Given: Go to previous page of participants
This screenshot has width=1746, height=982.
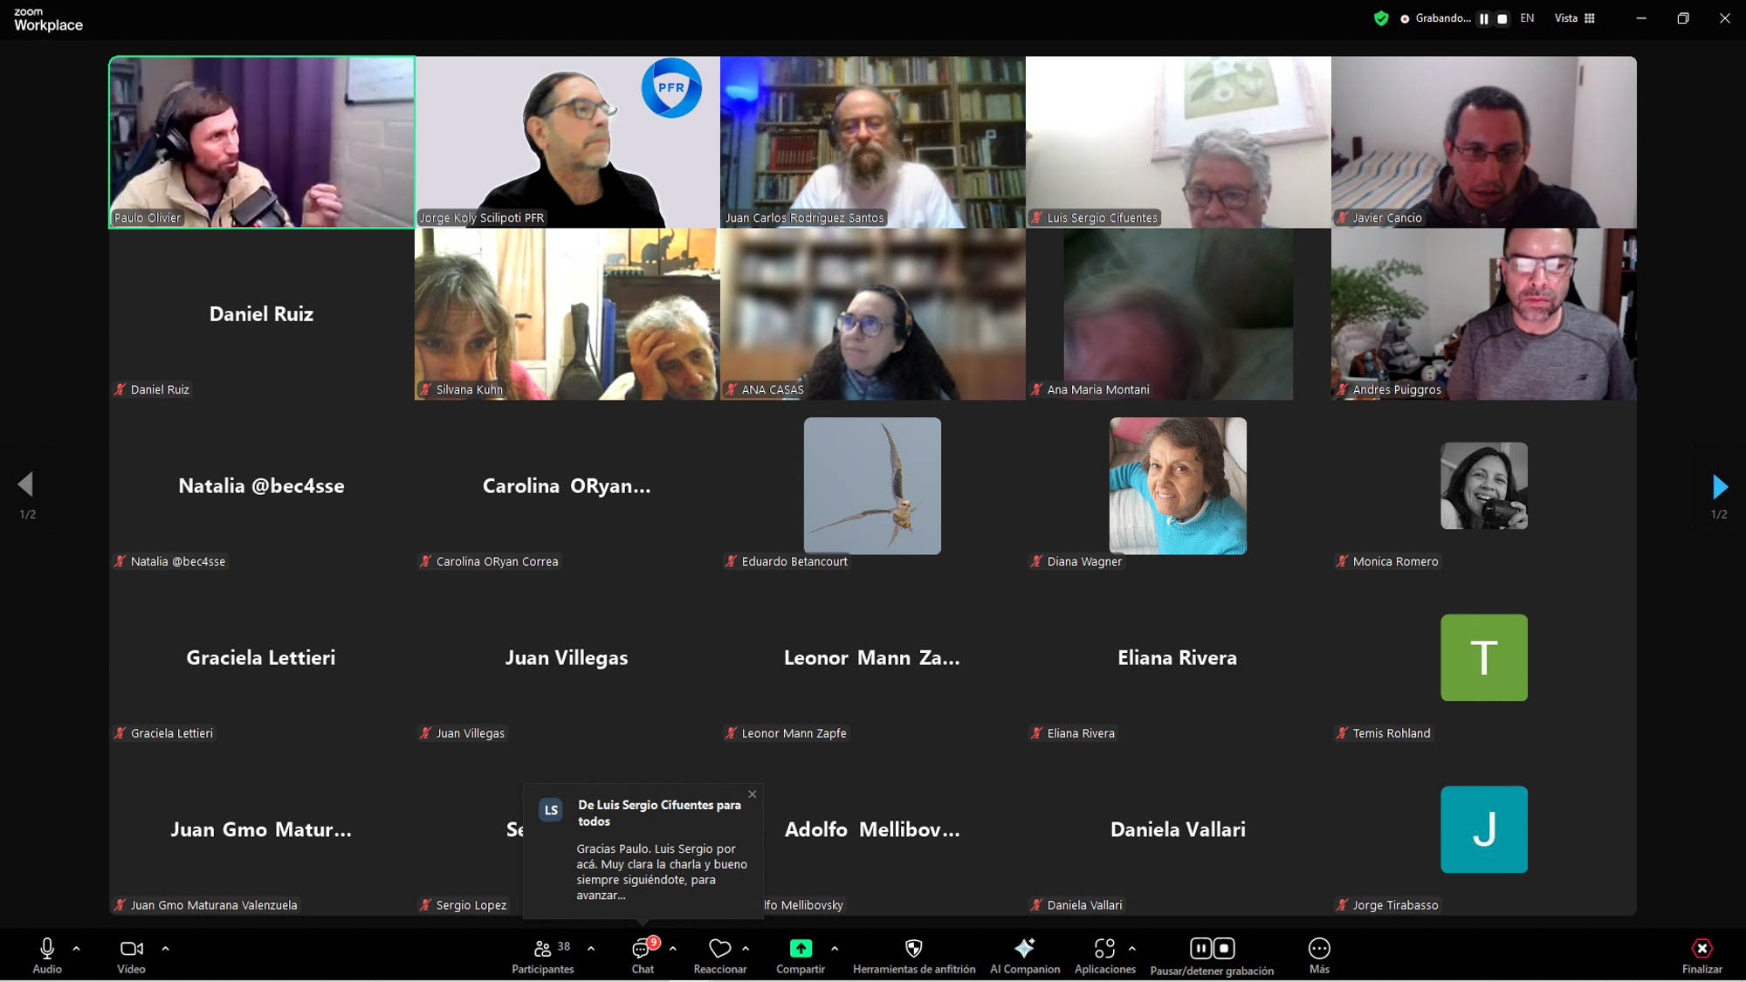Looking at the screenshot, I should click(25, 484).
